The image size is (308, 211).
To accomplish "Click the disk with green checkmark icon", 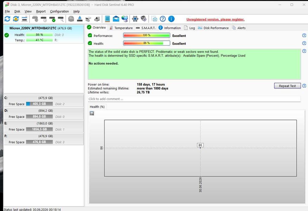I will point(52,19).
